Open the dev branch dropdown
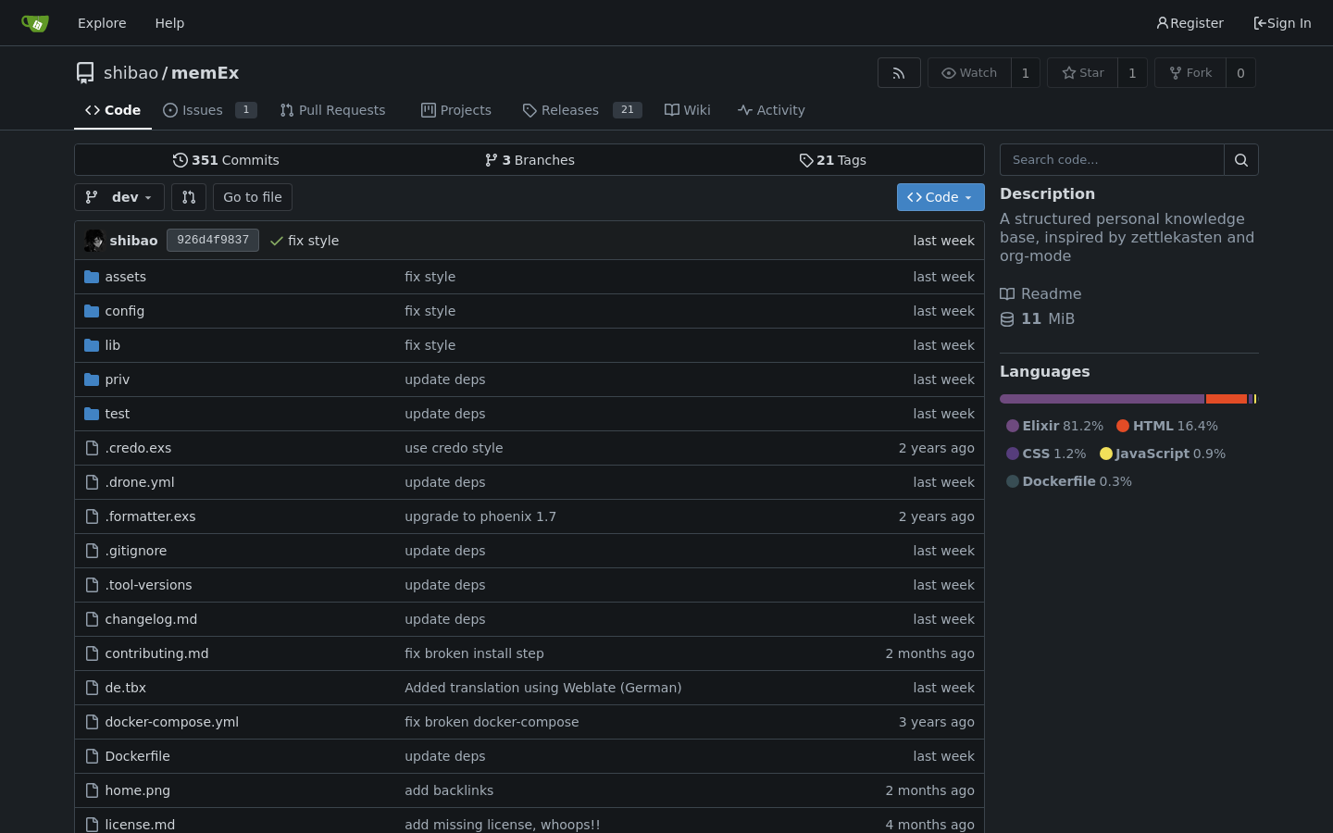1333x833 pixels. click(x=119, y=197)
